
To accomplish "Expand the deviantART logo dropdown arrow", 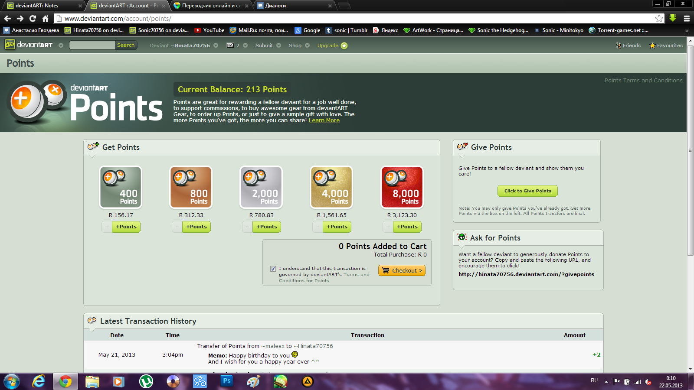I will [x=61, y=45].
